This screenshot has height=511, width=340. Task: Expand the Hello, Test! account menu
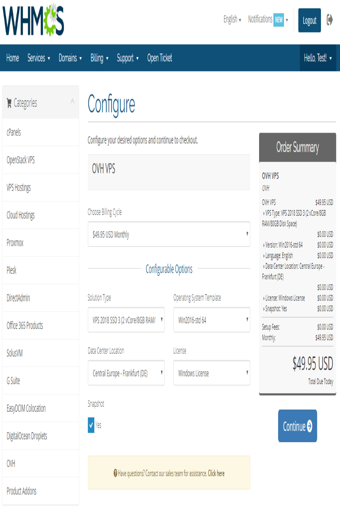tap(318, 58)
